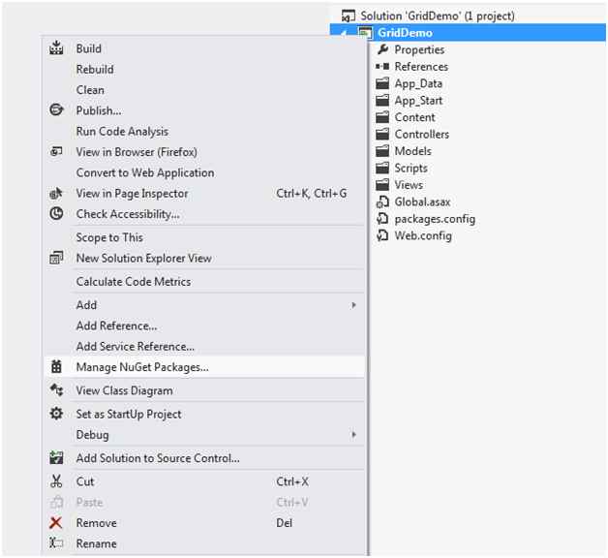Choose Add Reference... menu entry
The width and height of the screenshot is (608, 558).
116,325
